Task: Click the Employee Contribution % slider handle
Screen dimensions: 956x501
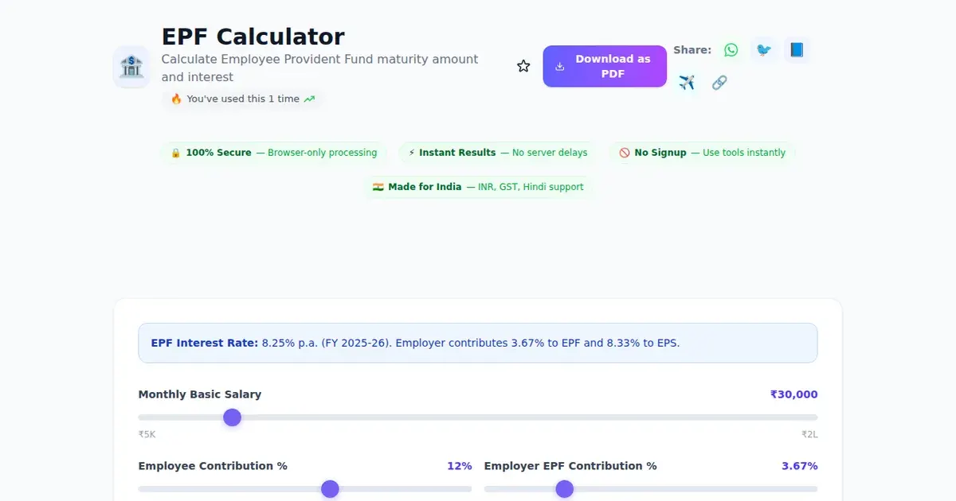Action: coord(330,489)
